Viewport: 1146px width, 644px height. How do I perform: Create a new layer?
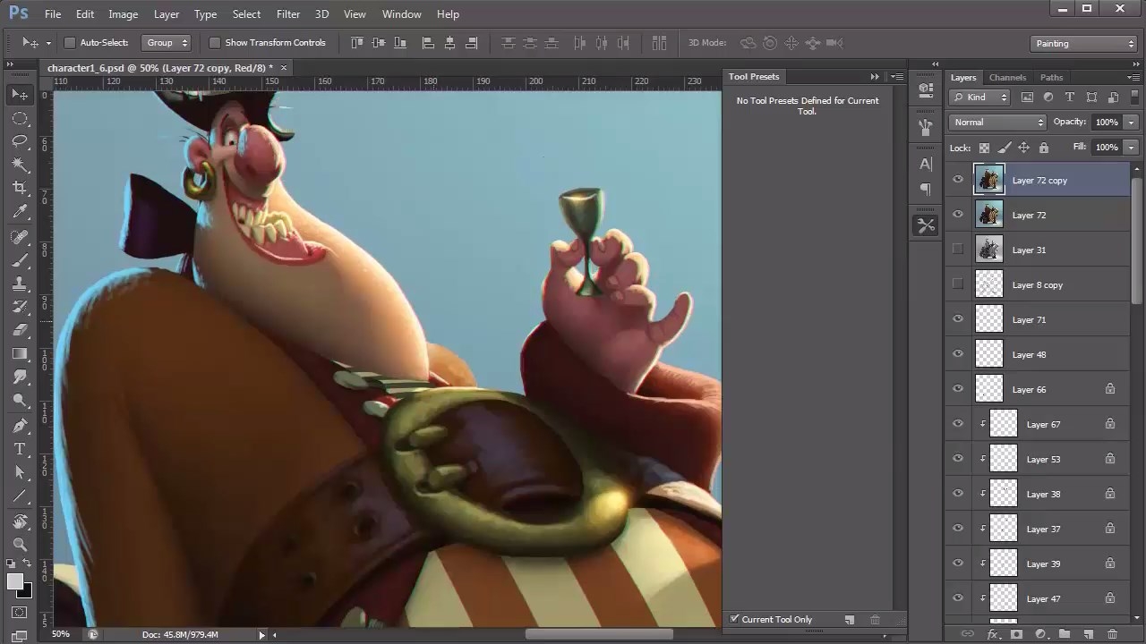click(1089, 634)
